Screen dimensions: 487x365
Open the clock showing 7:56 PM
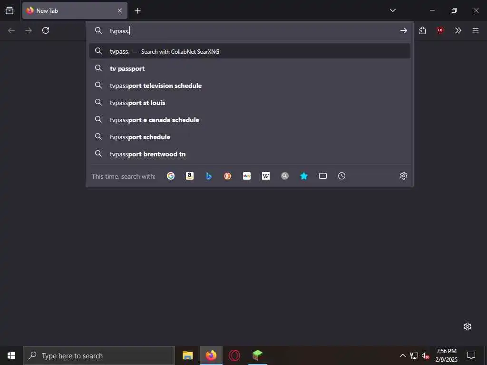tap(446, 355)
